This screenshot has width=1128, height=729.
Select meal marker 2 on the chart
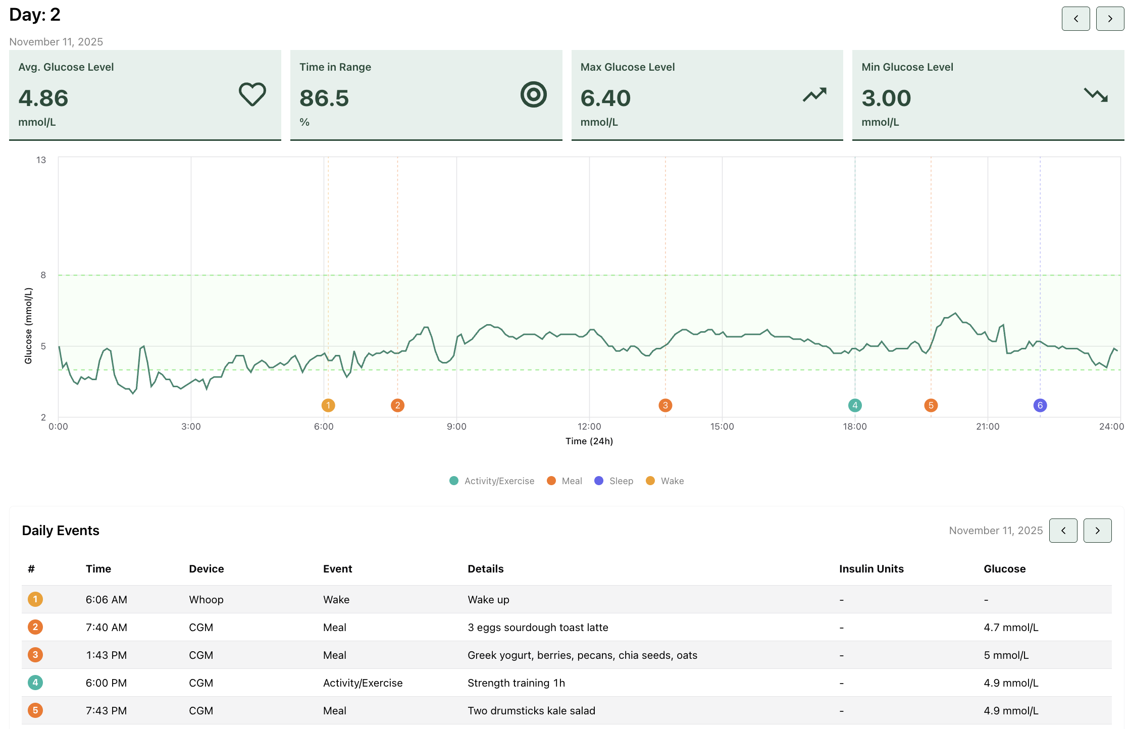[x=397, y=405]
